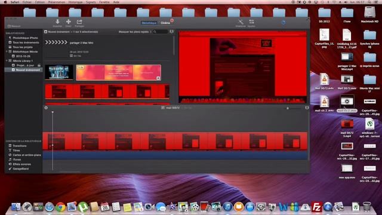Click the Créer plus icon
Viewport: 382px width, 215px height.
(x=69, y=21)
